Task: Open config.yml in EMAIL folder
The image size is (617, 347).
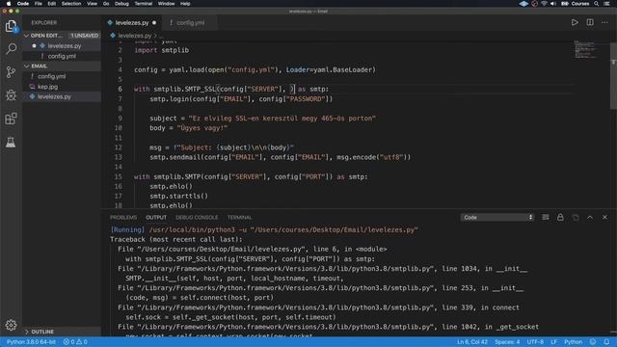Action: point(62,76)
